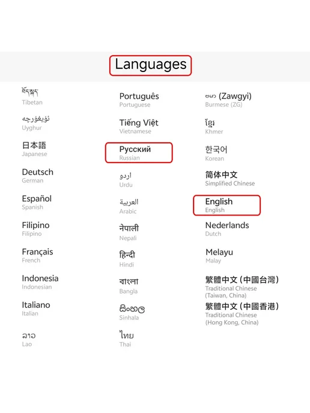
Task: Select Simplified Chinese (简体中文)
Action: 230,178
